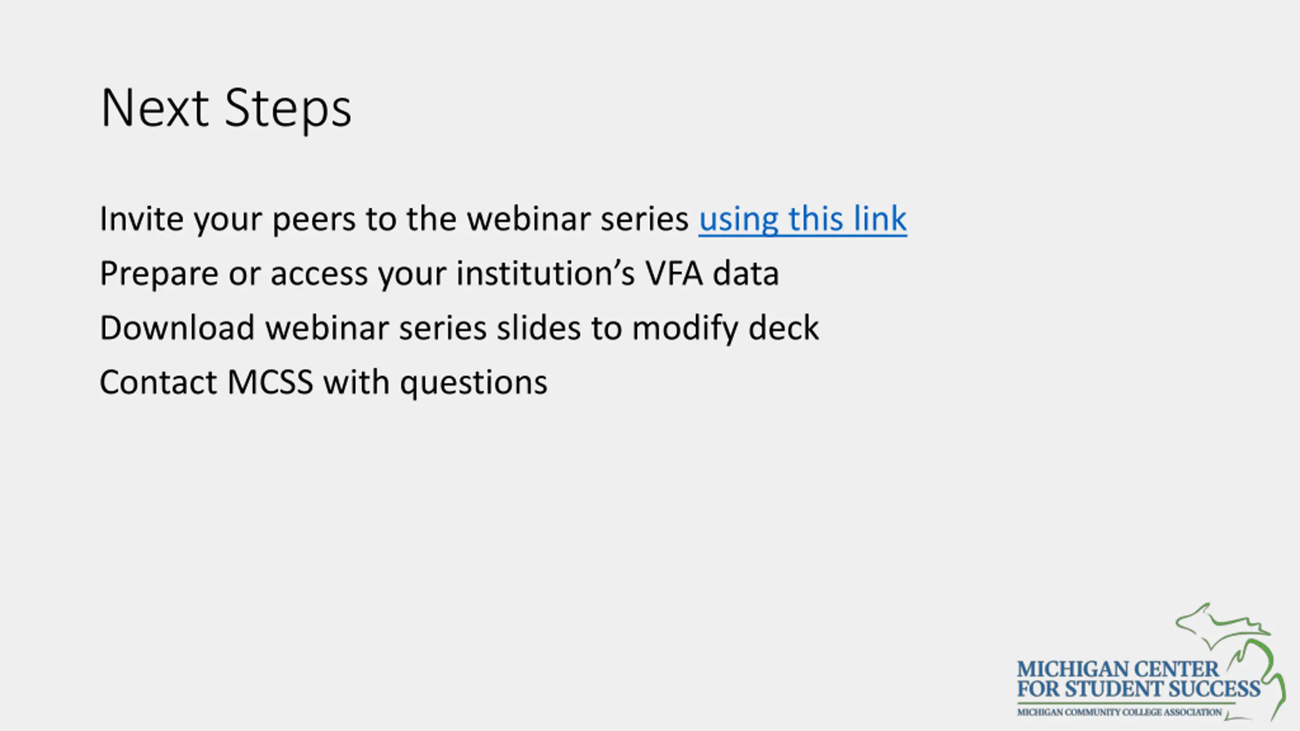Click the word "Download" in the third line
1300x731 pixels.
[177, 328]
